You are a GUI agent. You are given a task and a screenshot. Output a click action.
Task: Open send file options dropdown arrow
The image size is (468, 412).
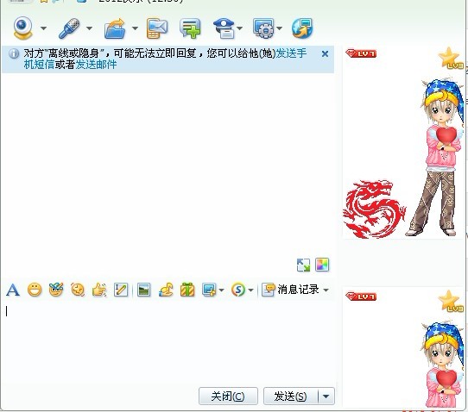[x=136, y=28]
